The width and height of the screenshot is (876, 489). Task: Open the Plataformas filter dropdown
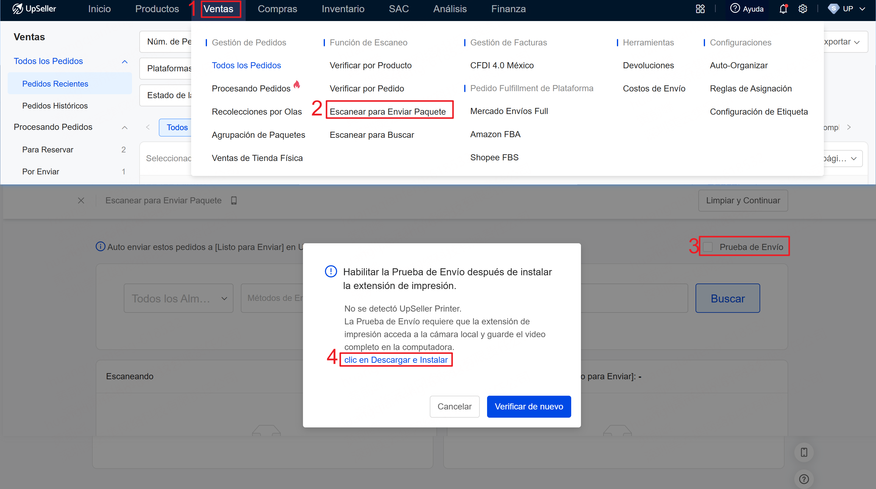[x=166, y=68]
